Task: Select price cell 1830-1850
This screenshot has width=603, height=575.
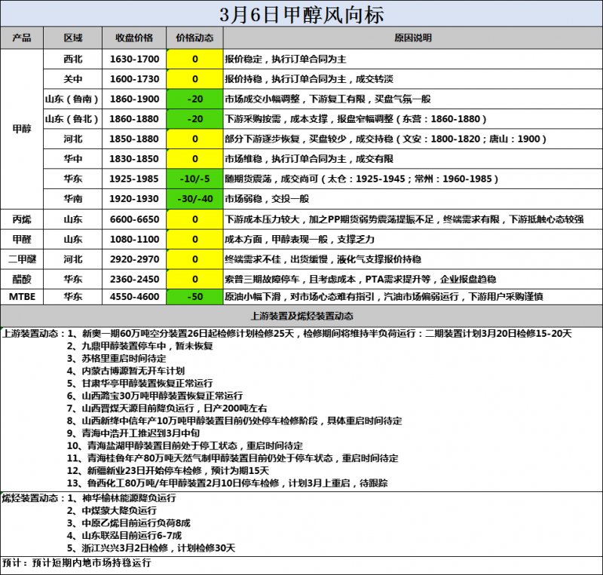Action: point(134,159)
